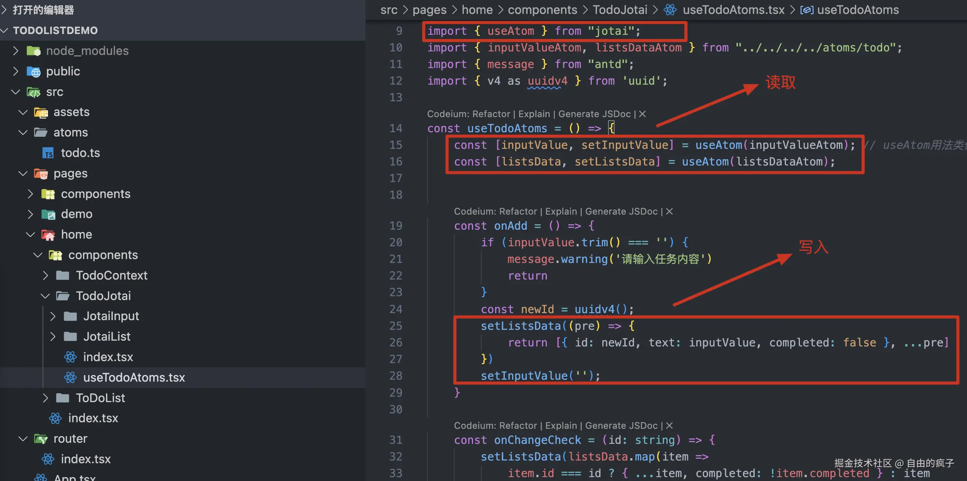Click the TypeScript icon of todo.ts

click(48, 153)
